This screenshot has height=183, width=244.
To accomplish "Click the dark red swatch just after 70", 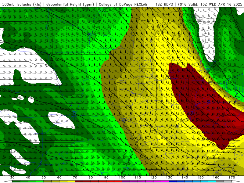I will pos(79,181).
